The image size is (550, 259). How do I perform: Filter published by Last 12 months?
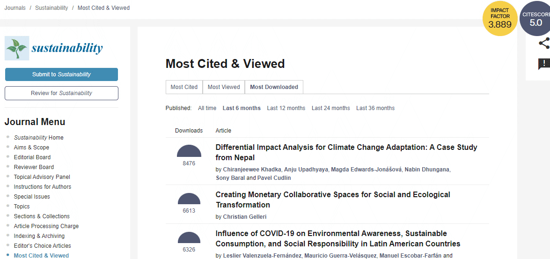[x=286, y=108]
